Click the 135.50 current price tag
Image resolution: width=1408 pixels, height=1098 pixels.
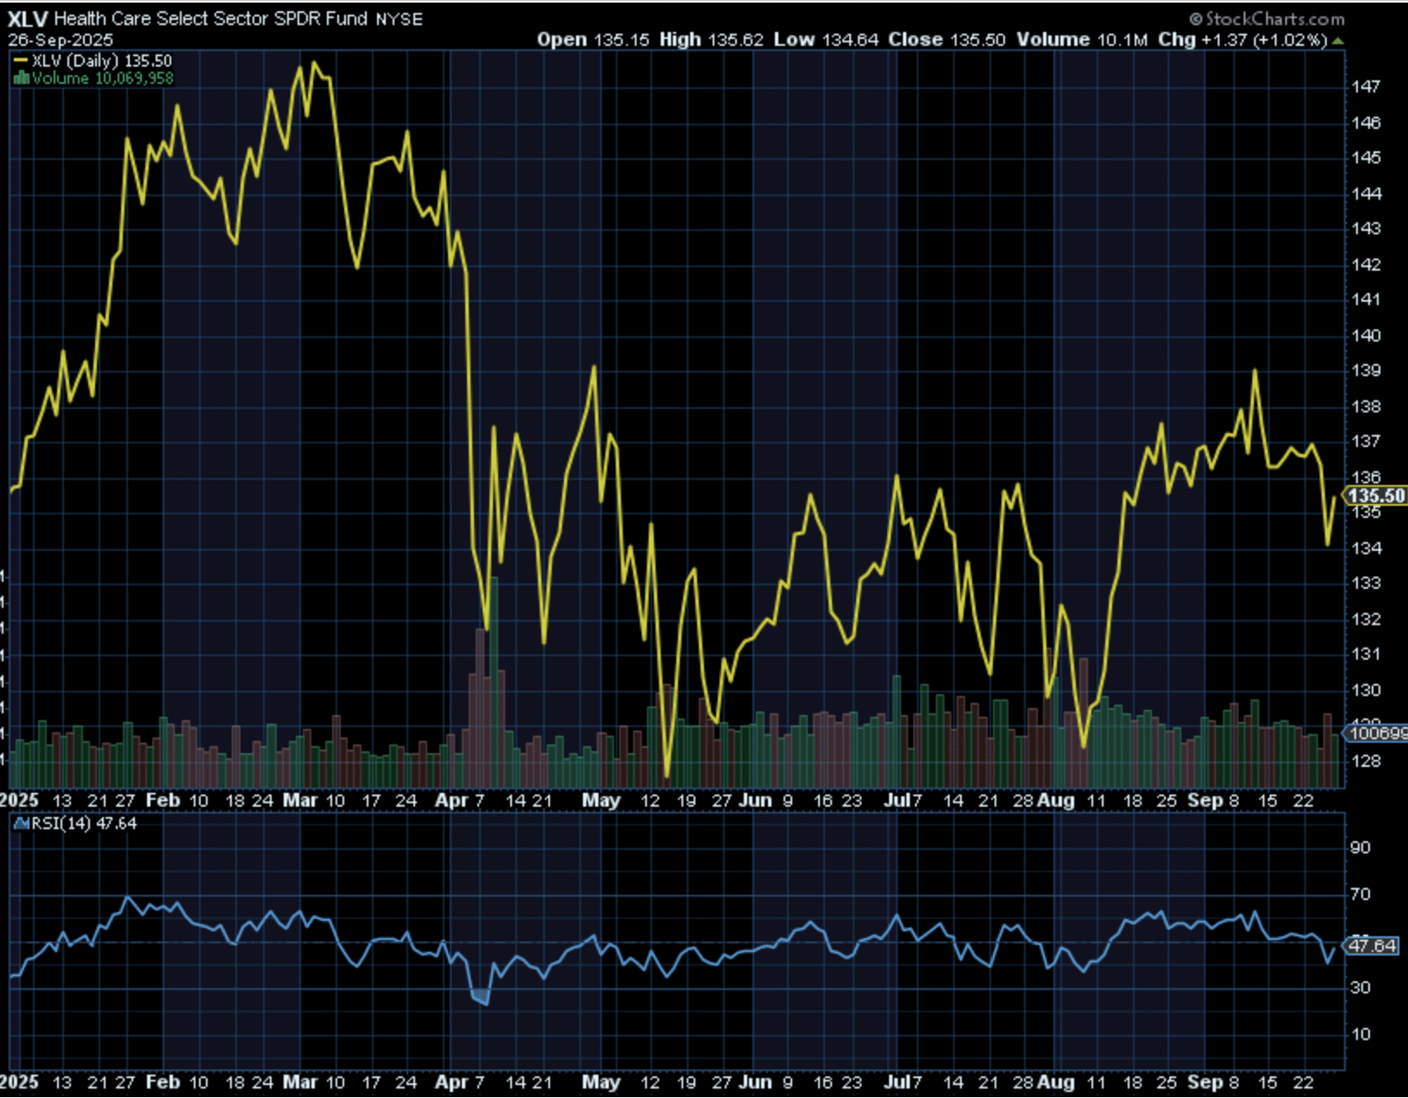(1375, 495)
